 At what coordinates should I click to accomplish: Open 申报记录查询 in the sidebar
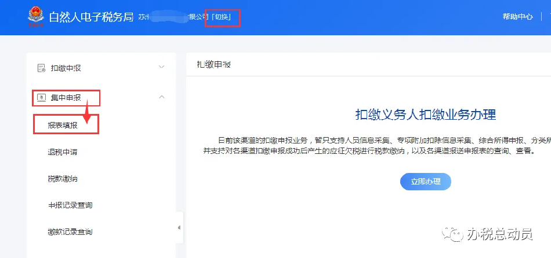click(70, 205)
